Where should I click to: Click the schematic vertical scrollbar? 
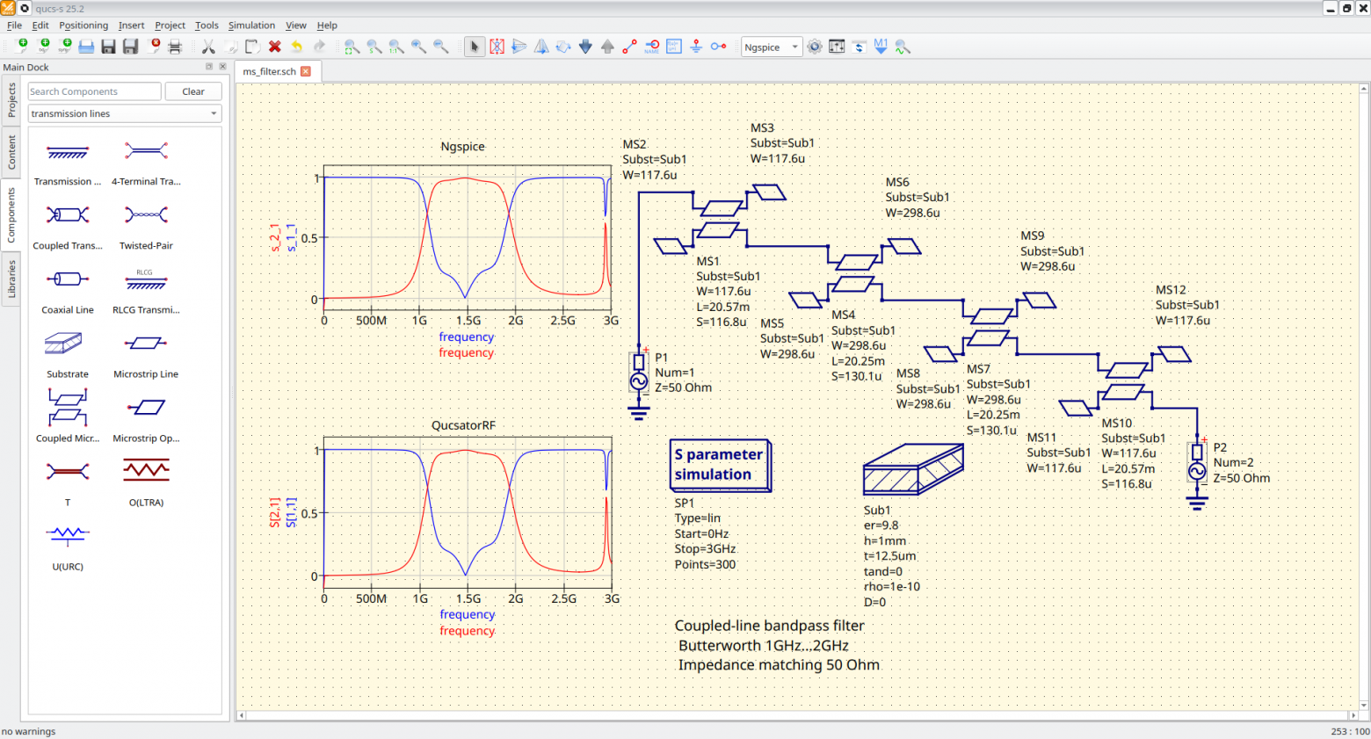pos(1364,396)
